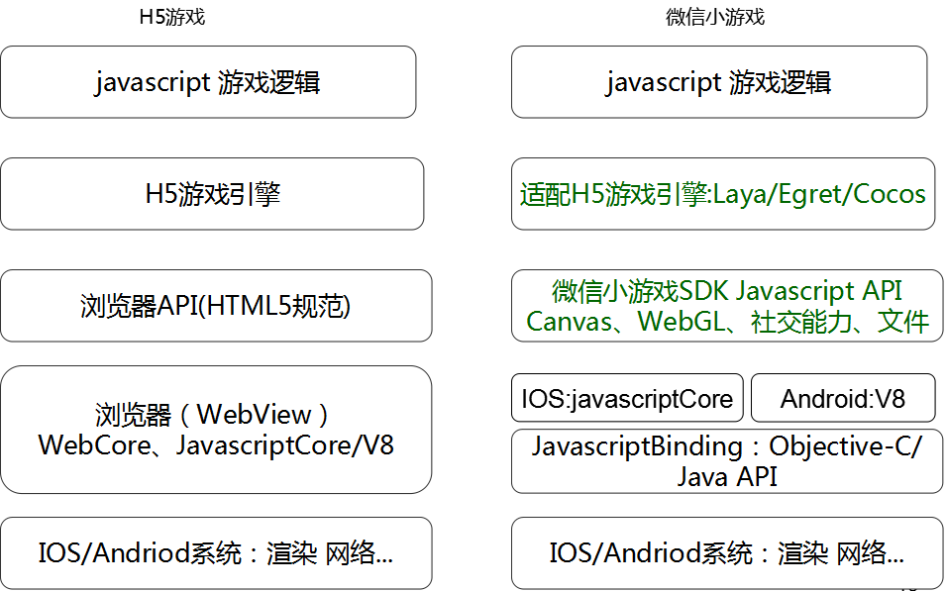This screenshot has width=946, height=591.
Task: Click the IOS:javascriptCore box
Action: 627,398
